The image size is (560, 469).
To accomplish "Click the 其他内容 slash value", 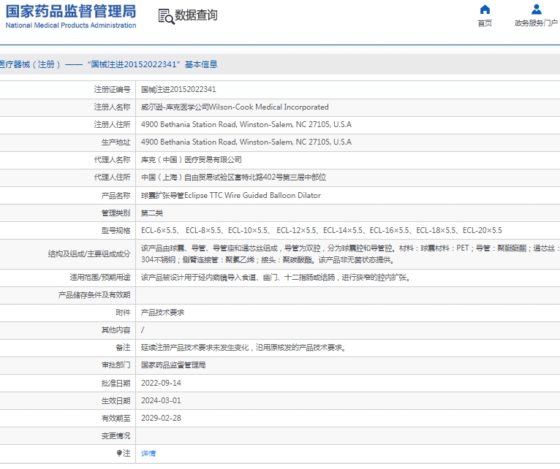I will pos(143,329).
